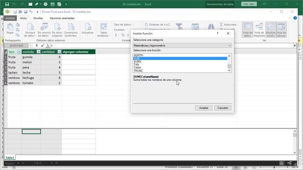Open Conexiones existentes
The image size is (303, 170).
tap(71, 30)
